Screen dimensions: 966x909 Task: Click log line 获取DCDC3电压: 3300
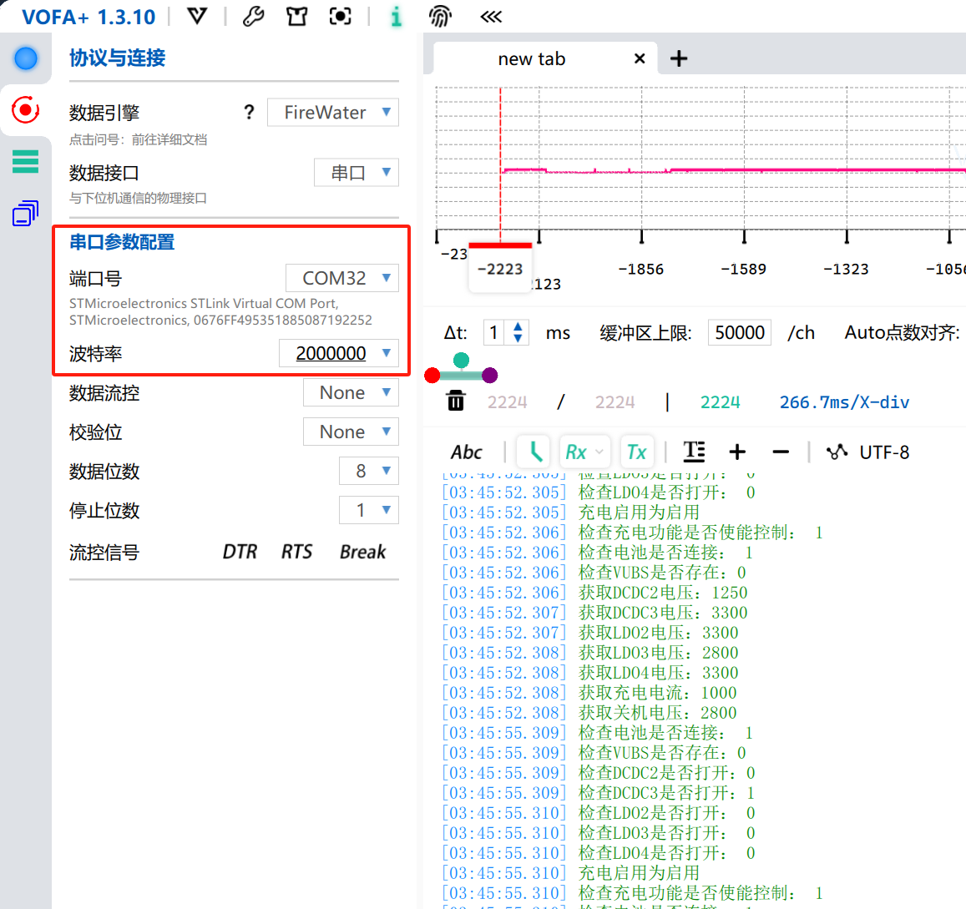click(x=663, y=613)
